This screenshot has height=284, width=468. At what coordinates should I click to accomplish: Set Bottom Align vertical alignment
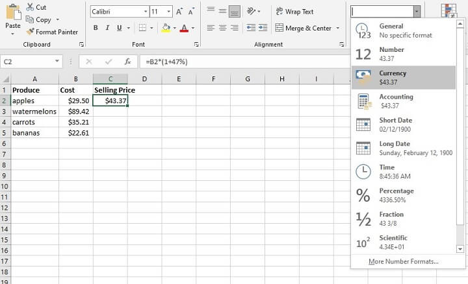[x=235, y=11]
